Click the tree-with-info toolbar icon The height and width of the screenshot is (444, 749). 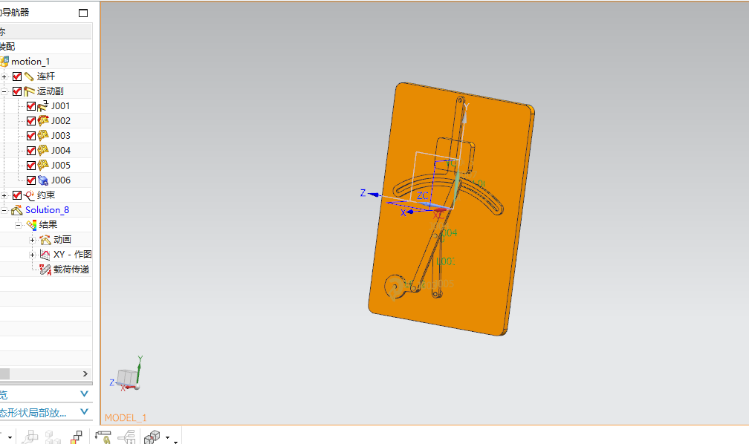click(x=127, y=437)
